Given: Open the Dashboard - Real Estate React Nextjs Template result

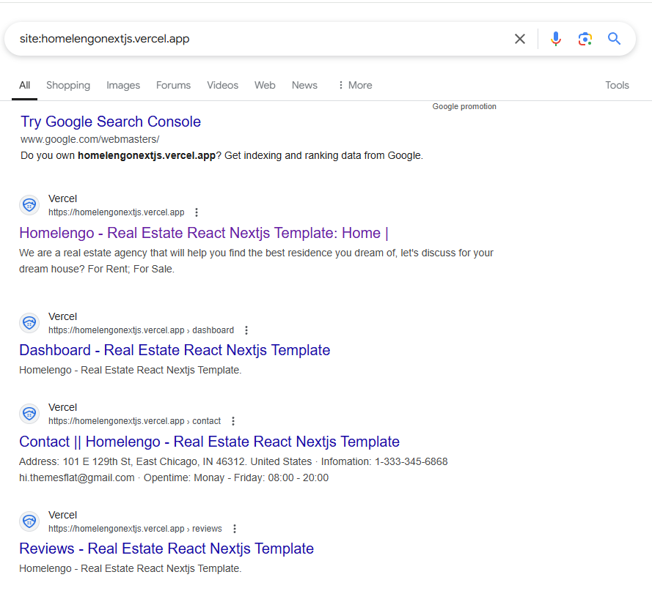Looking at the screenshot, I should pos(175,350).
